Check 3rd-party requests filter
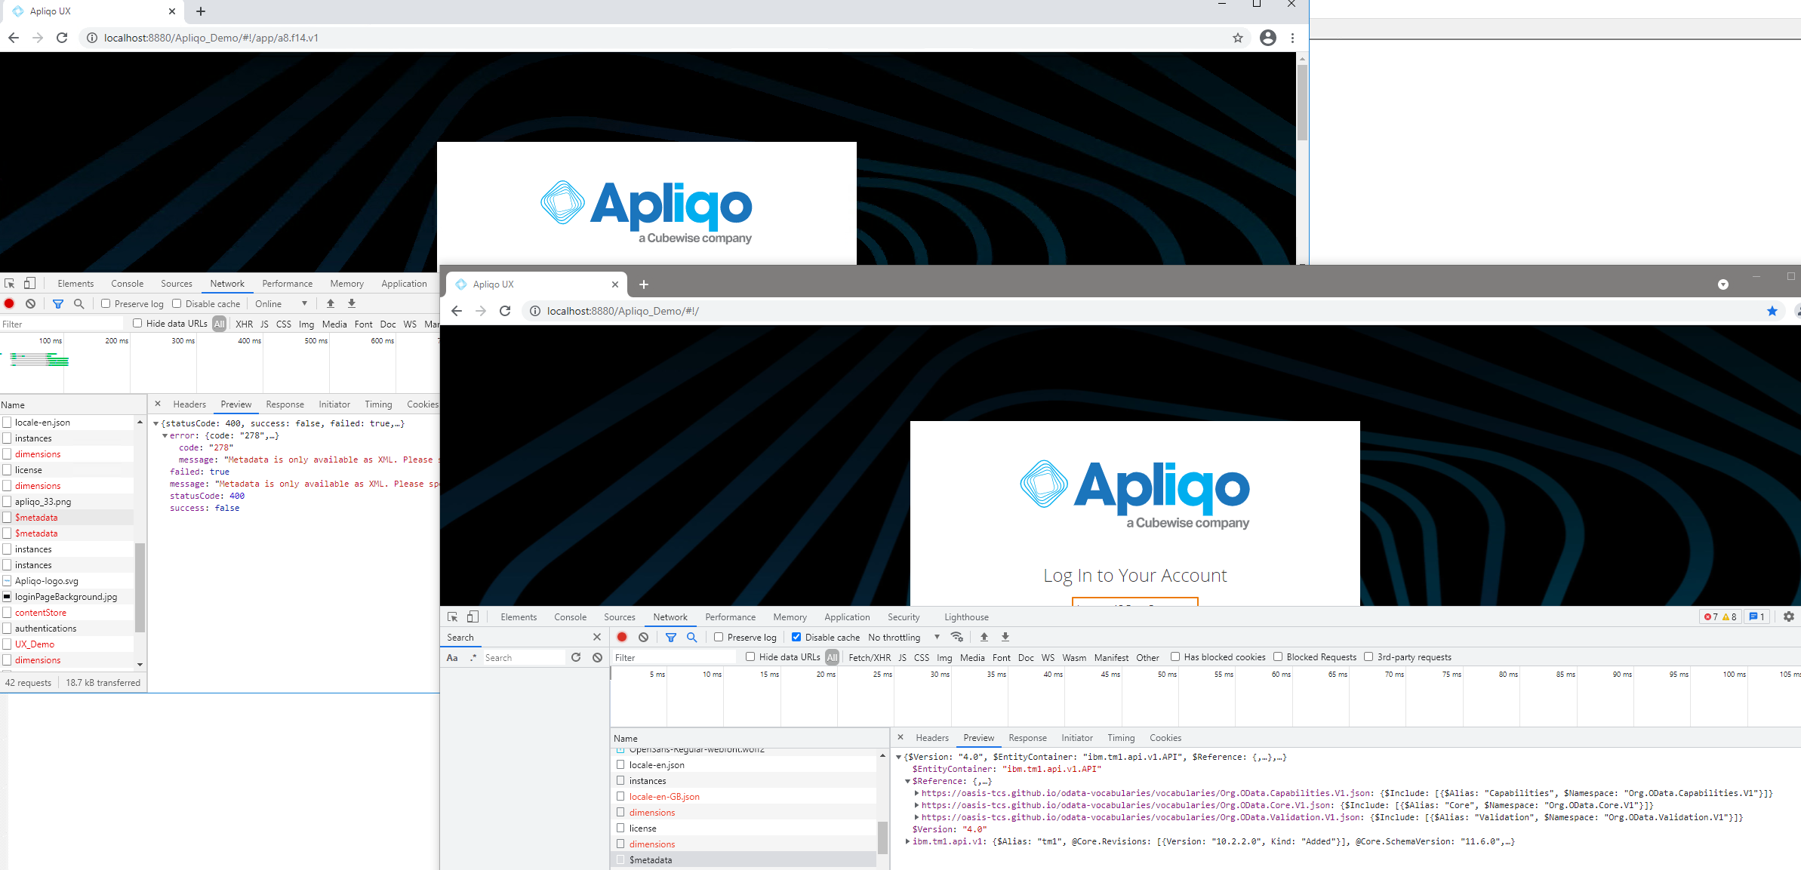The image size is (1801, 870). click(x=1368, y=656)
